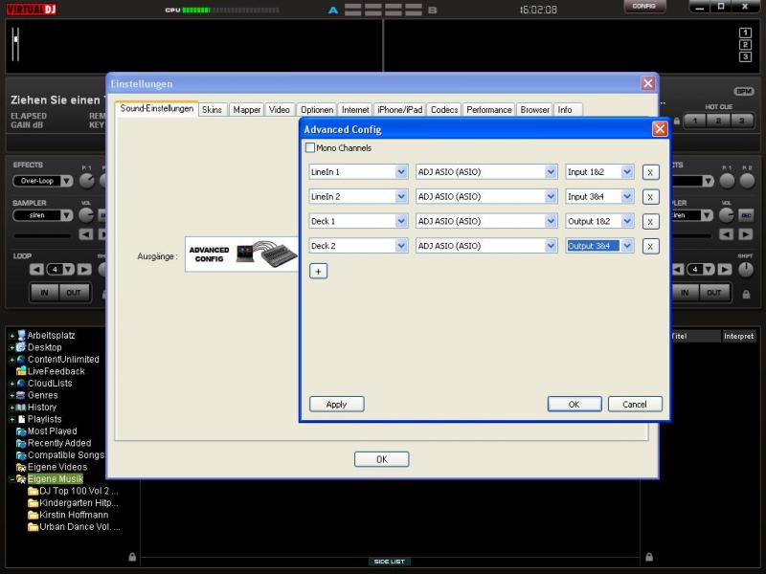The image size is (766, 574).
Task: Close the Einstellungen window
Action: [648, 83]
